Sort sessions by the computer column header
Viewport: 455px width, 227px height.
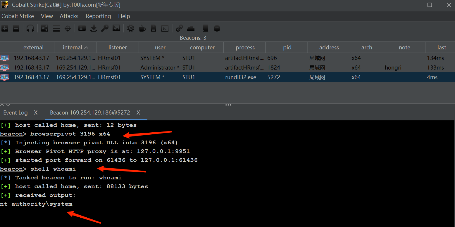202,48
